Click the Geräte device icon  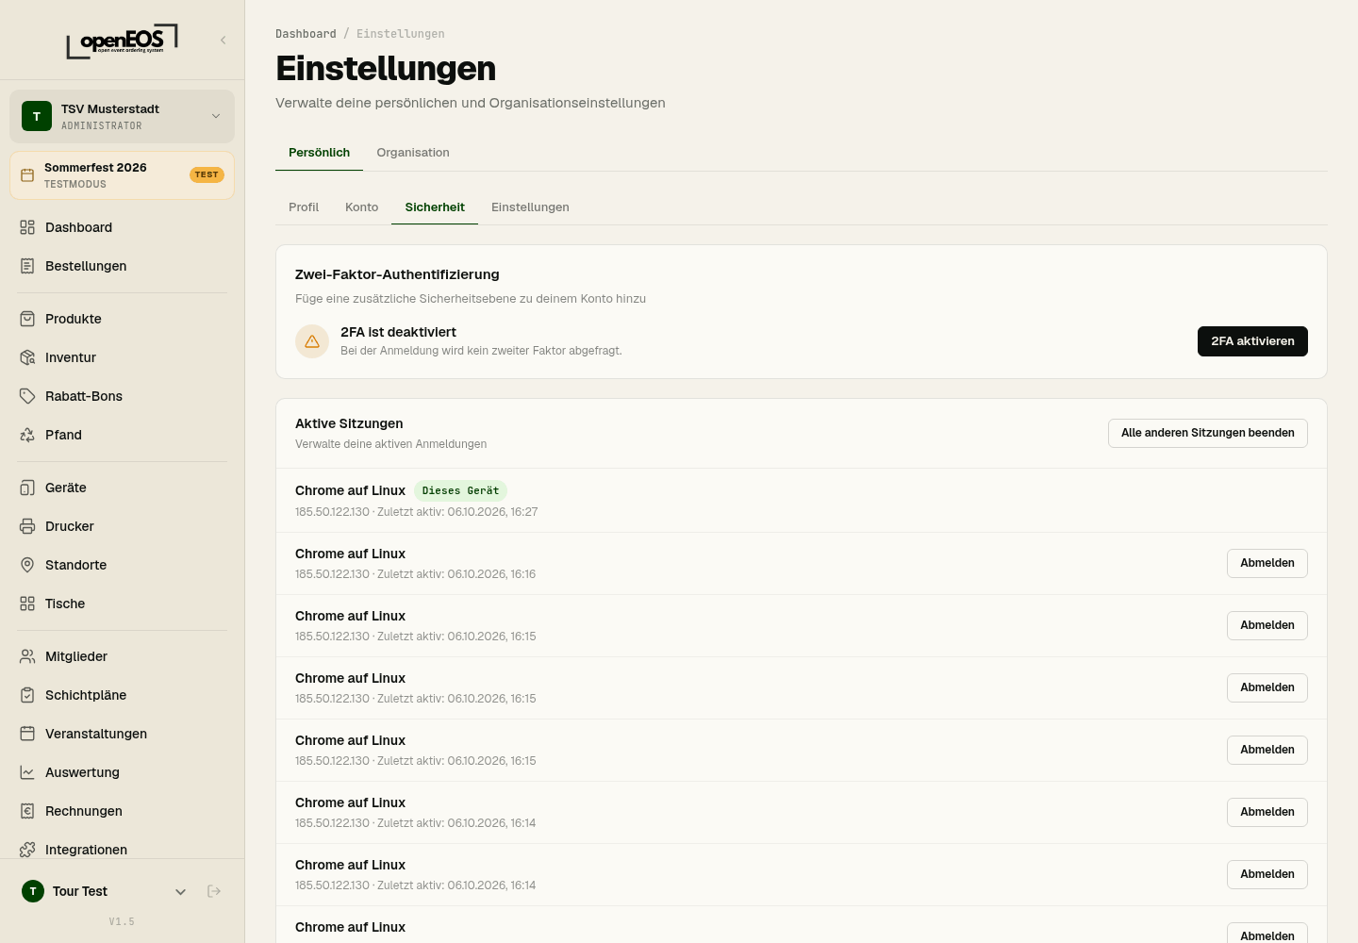pos(27,488)
